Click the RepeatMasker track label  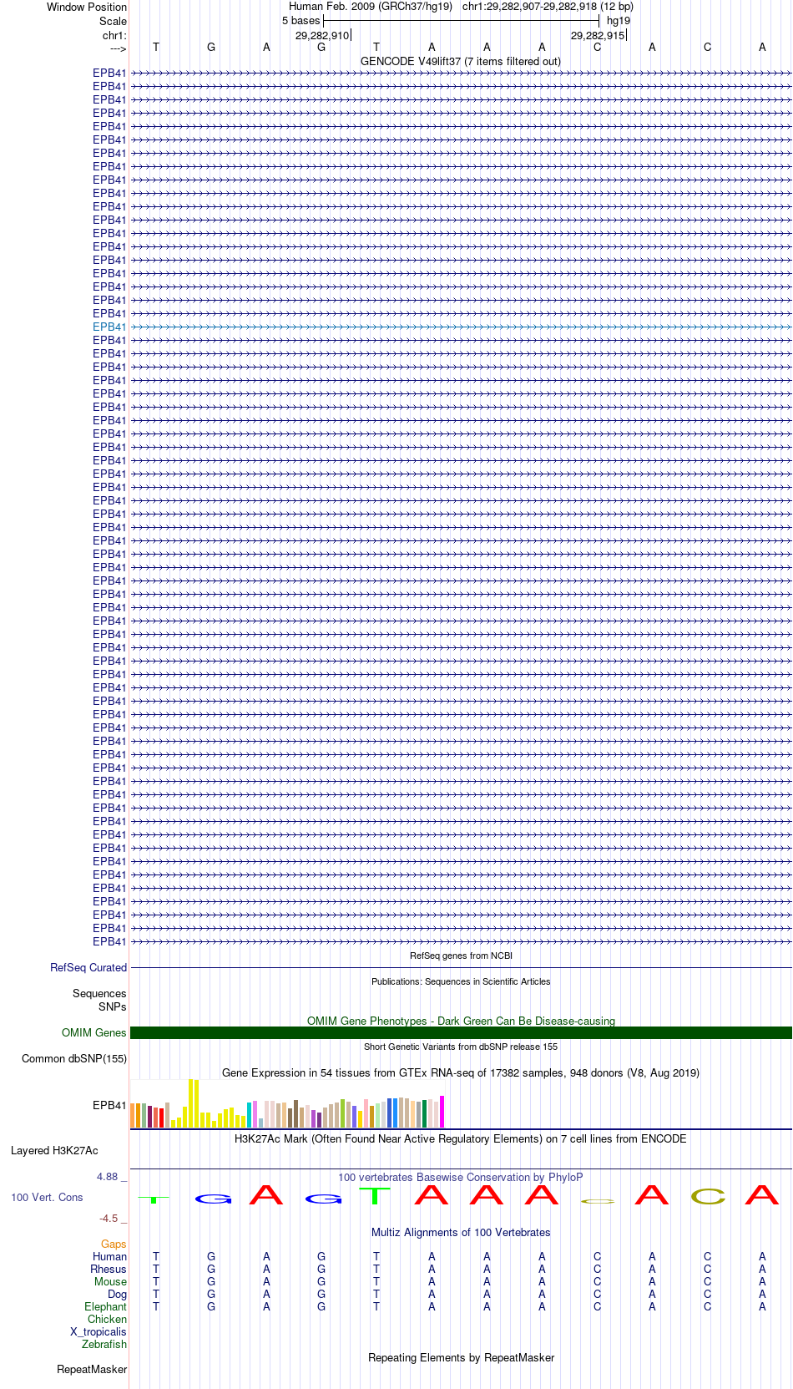(x=92, y=1369)
